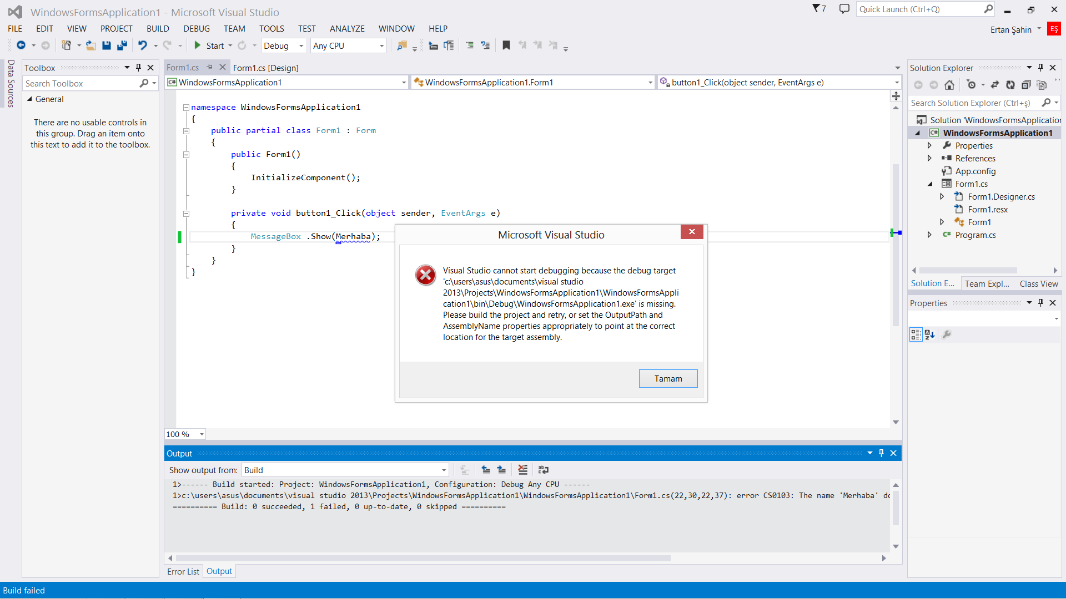
Task: Click Sync with Active Document icon
Action: click(995, 85)
